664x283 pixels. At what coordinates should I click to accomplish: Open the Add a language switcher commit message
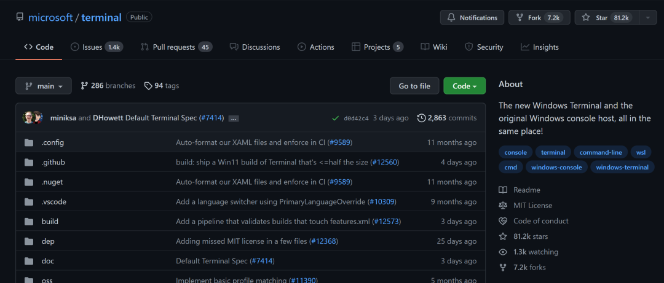point(270,202)
